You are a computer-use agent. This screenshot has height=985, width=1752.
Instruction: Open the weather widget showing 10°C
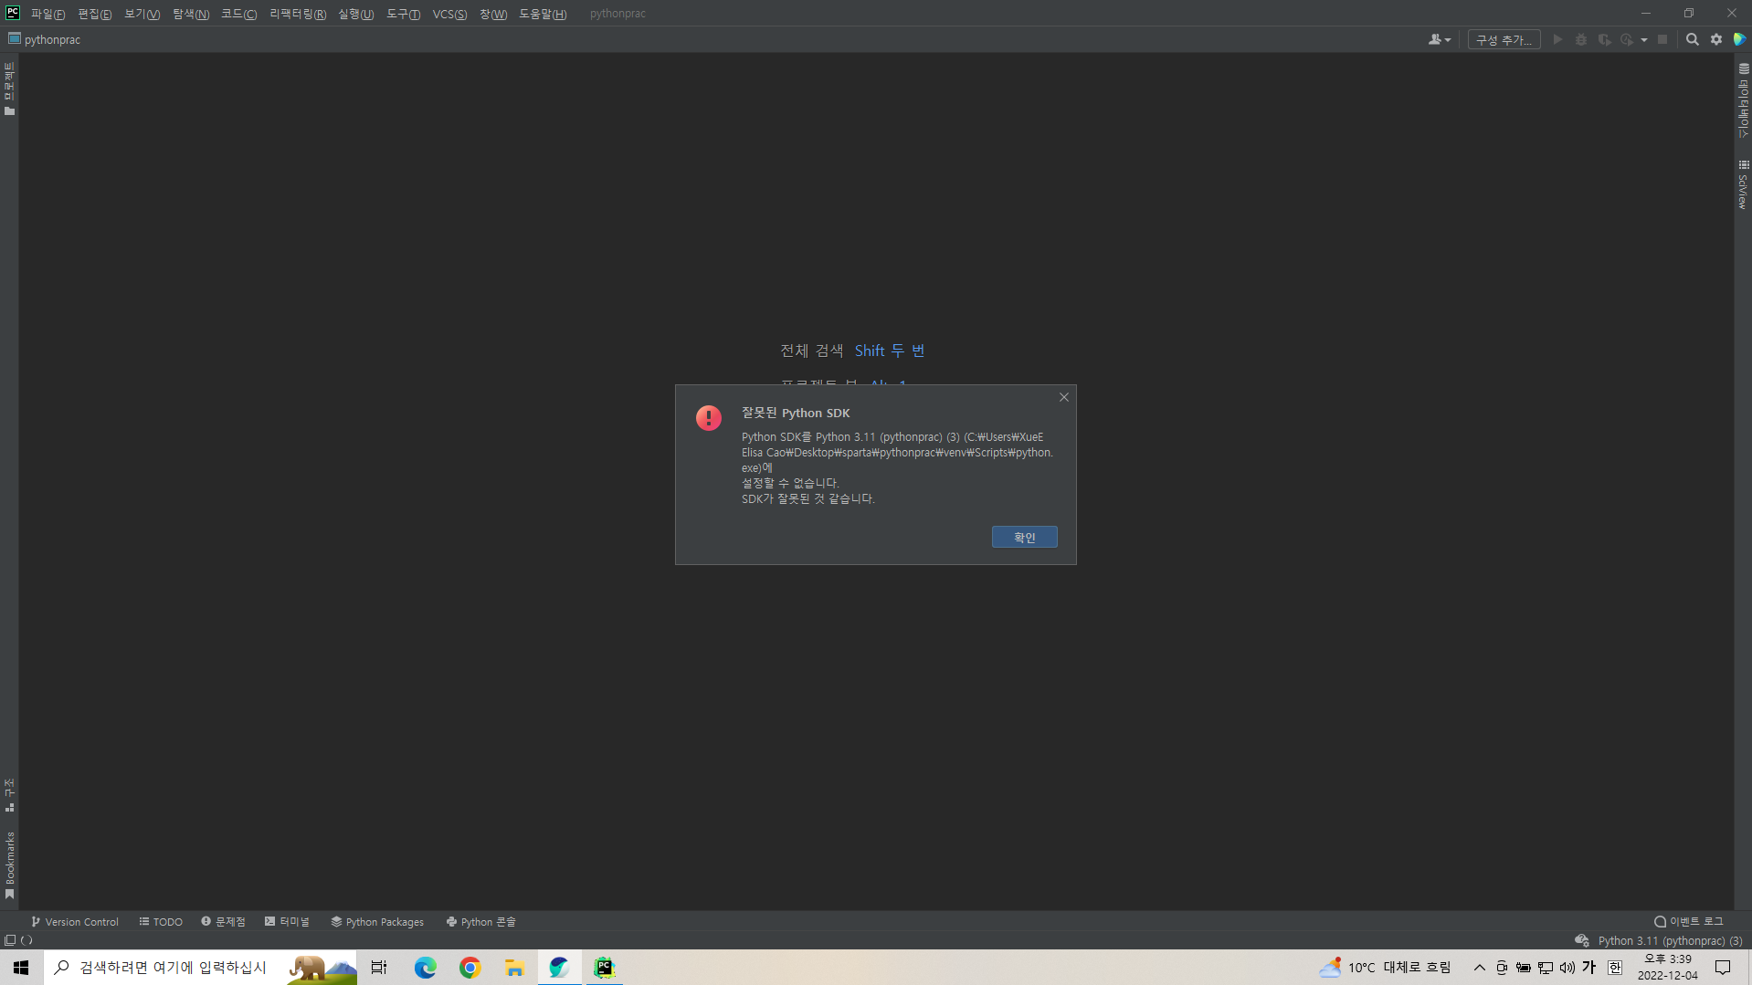pyautogui.click(x=1385, y=968)
